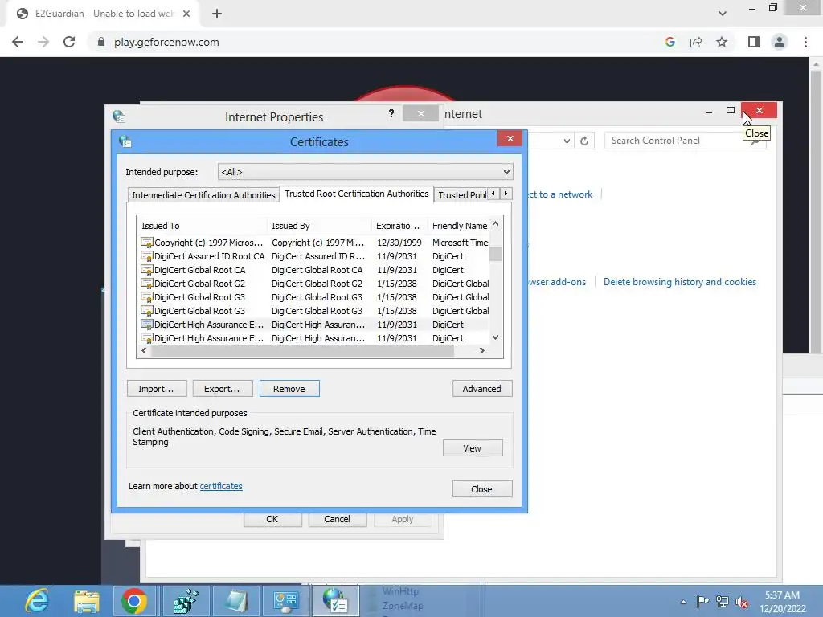This screenshot has width=823, height=617.
Task: Open the Action Center flag icon
Action: click(x=702, y=602)
